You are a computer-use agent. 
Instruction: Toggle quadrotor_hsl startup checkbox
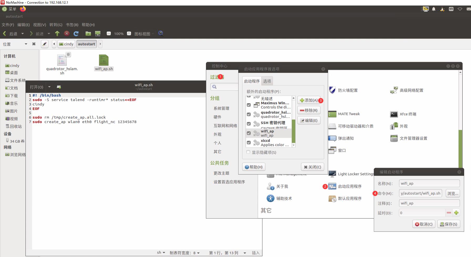pos(249,114)
